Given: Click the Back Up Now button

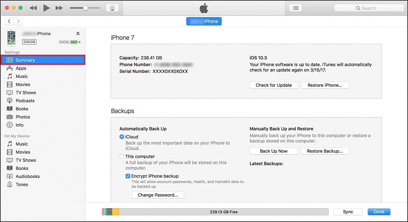Looking at the screenshot, I should [273, 151].
